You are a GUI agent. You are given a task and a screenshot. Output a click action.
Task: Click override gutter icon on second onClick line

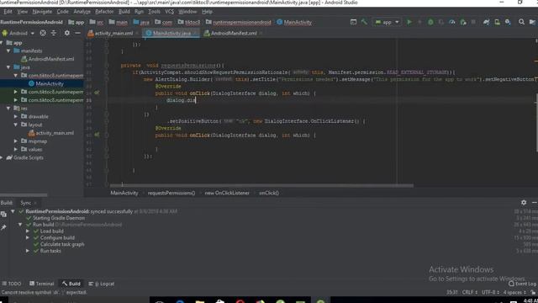tap(98, 135)
